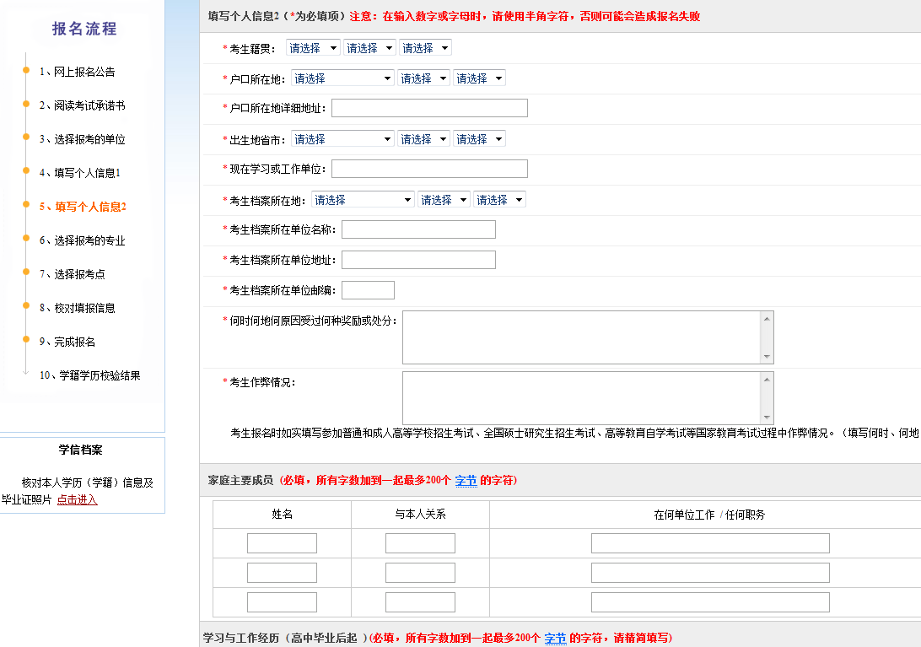Open the 点击进入 link under 学信档案
Image resolution: width=921 pixels, height=647 pixels.
tap(77, 499)
